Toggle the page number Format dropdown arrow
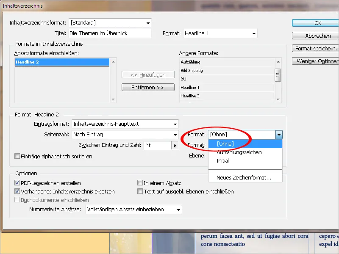 pyautogui.click(x=279, y=135)
